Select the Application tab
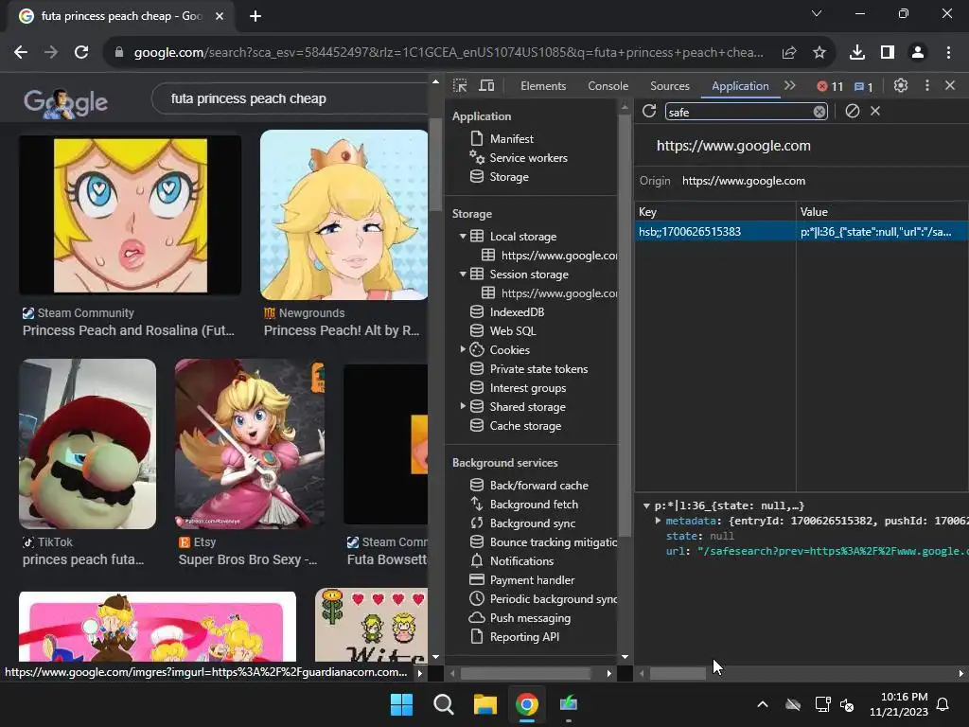Image resolution: width=969 pixels, height=727 pixels. coord(740,86)
